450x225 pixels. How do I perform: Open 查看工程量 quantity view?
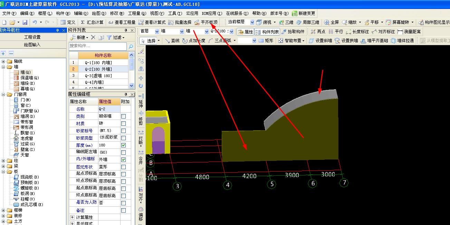122,22
